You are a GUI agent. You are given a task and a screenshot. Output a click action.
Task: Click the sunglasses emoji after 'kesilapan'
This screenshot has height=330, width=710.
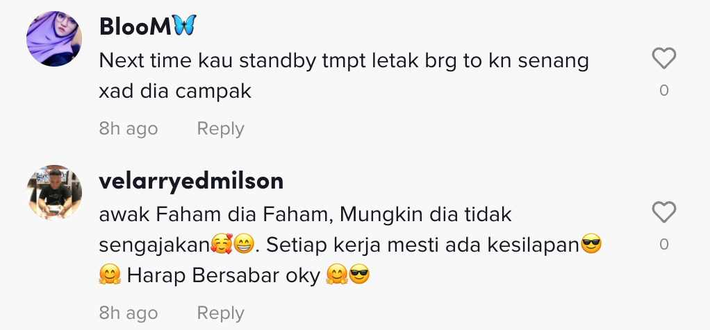point(591,245)
